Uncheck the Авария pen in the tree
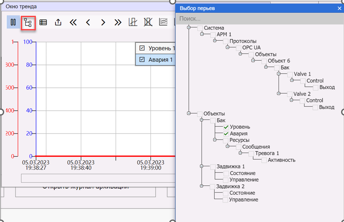 point(226,133)
